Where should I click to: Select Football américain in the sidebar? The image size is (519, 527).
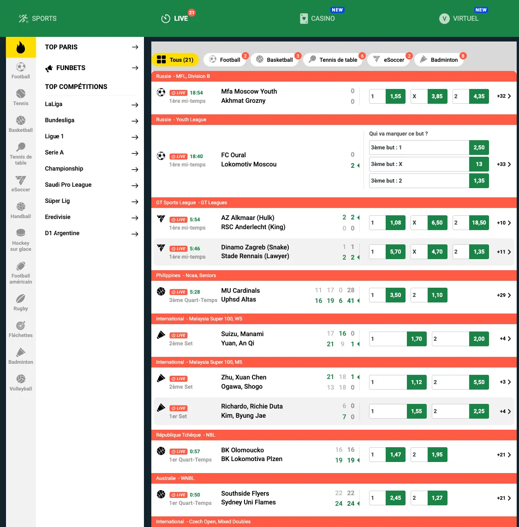[21, 273]
